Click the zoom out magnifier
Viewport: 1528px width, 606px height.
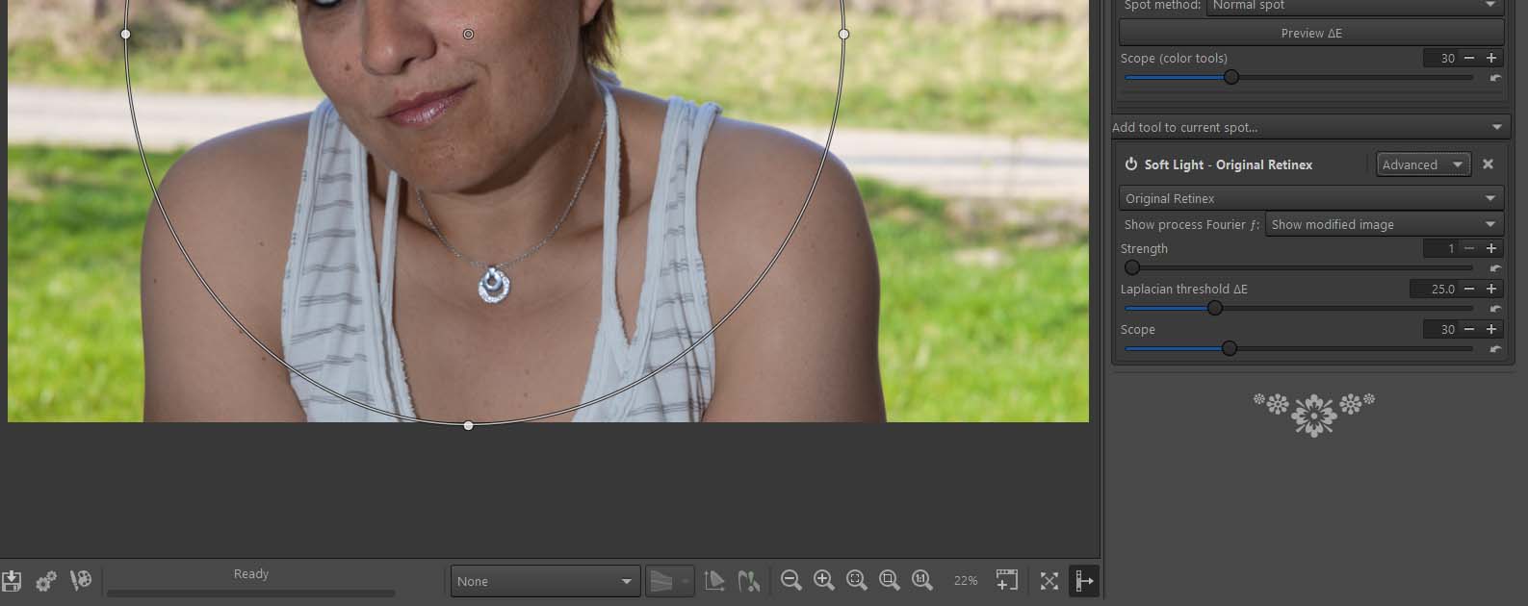[x=791, y=580]
